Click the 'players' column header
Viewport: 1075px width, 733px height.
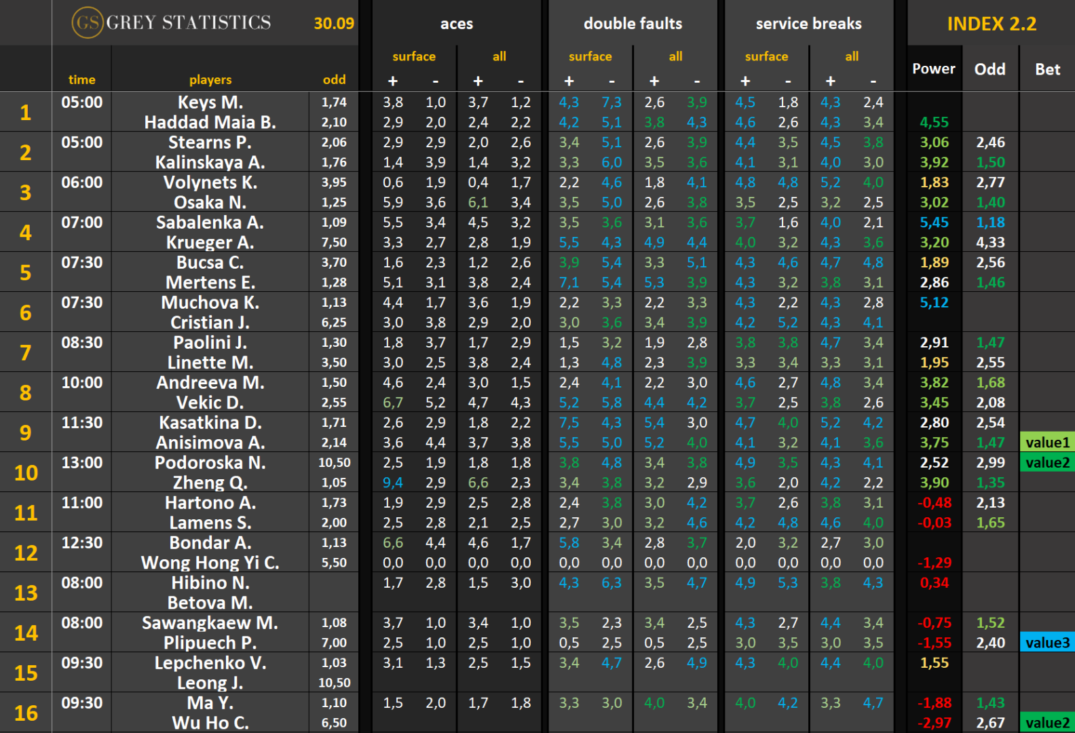[x=210, y=80]
